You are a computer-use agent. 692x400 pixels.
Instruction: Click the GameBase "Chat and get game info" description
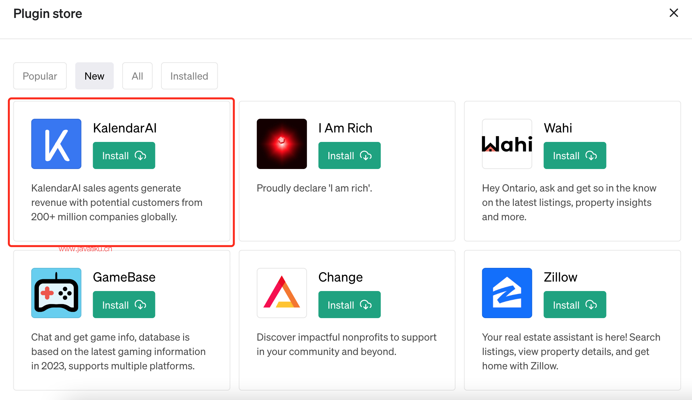click(x=118, y=352)
